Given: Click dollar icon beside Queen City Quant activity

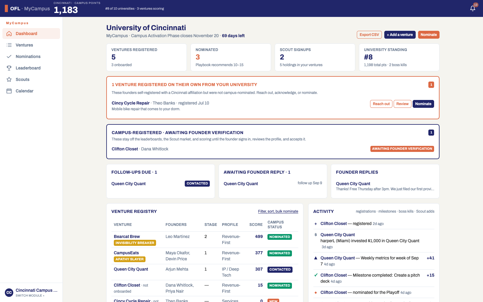Looking at the screenshot, I should pos(316,235).
